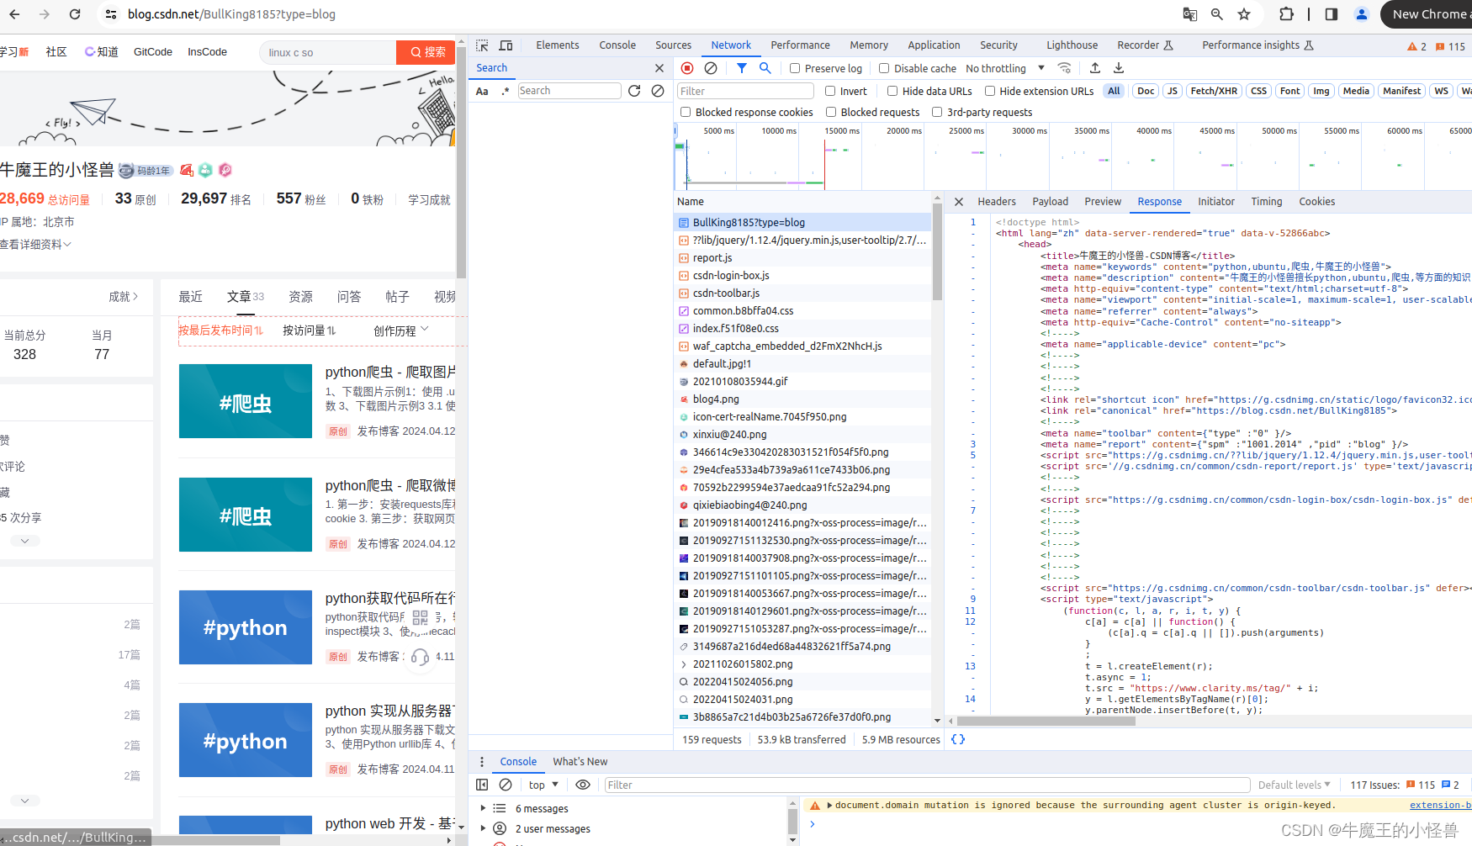Close the request details pane
1472x846 pixels.
[x=959, y=202]
